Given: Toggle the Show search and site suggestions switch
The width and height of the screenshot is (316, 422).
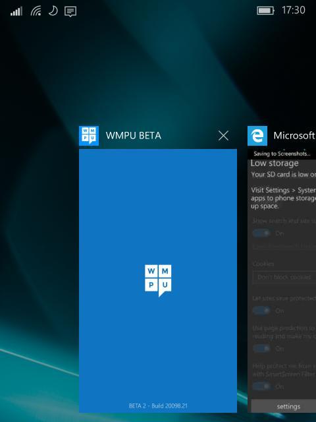Looking at the screenshot, I should (261, 233).
